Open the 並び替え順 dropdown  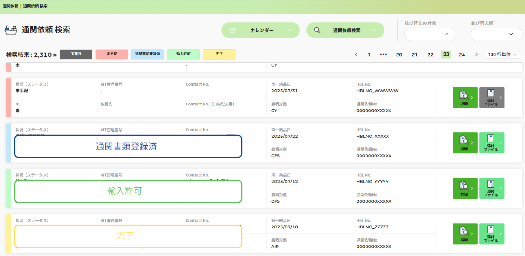(x=497, y=34)
